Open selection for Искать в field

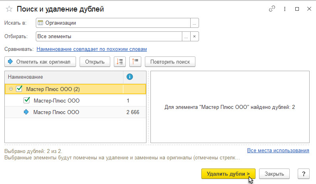(x=194, y=23)
